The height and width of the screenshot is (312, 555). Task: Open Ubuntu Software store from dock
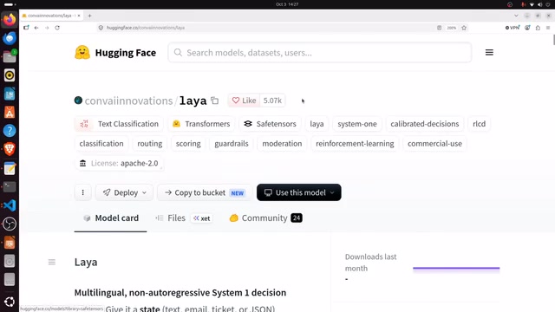(10, 112)
